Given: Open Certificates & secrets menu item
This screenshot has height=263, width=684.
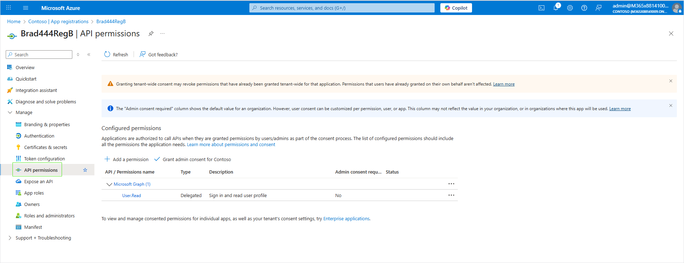Looking at the screenshot, I should click(x=45, y=147).
